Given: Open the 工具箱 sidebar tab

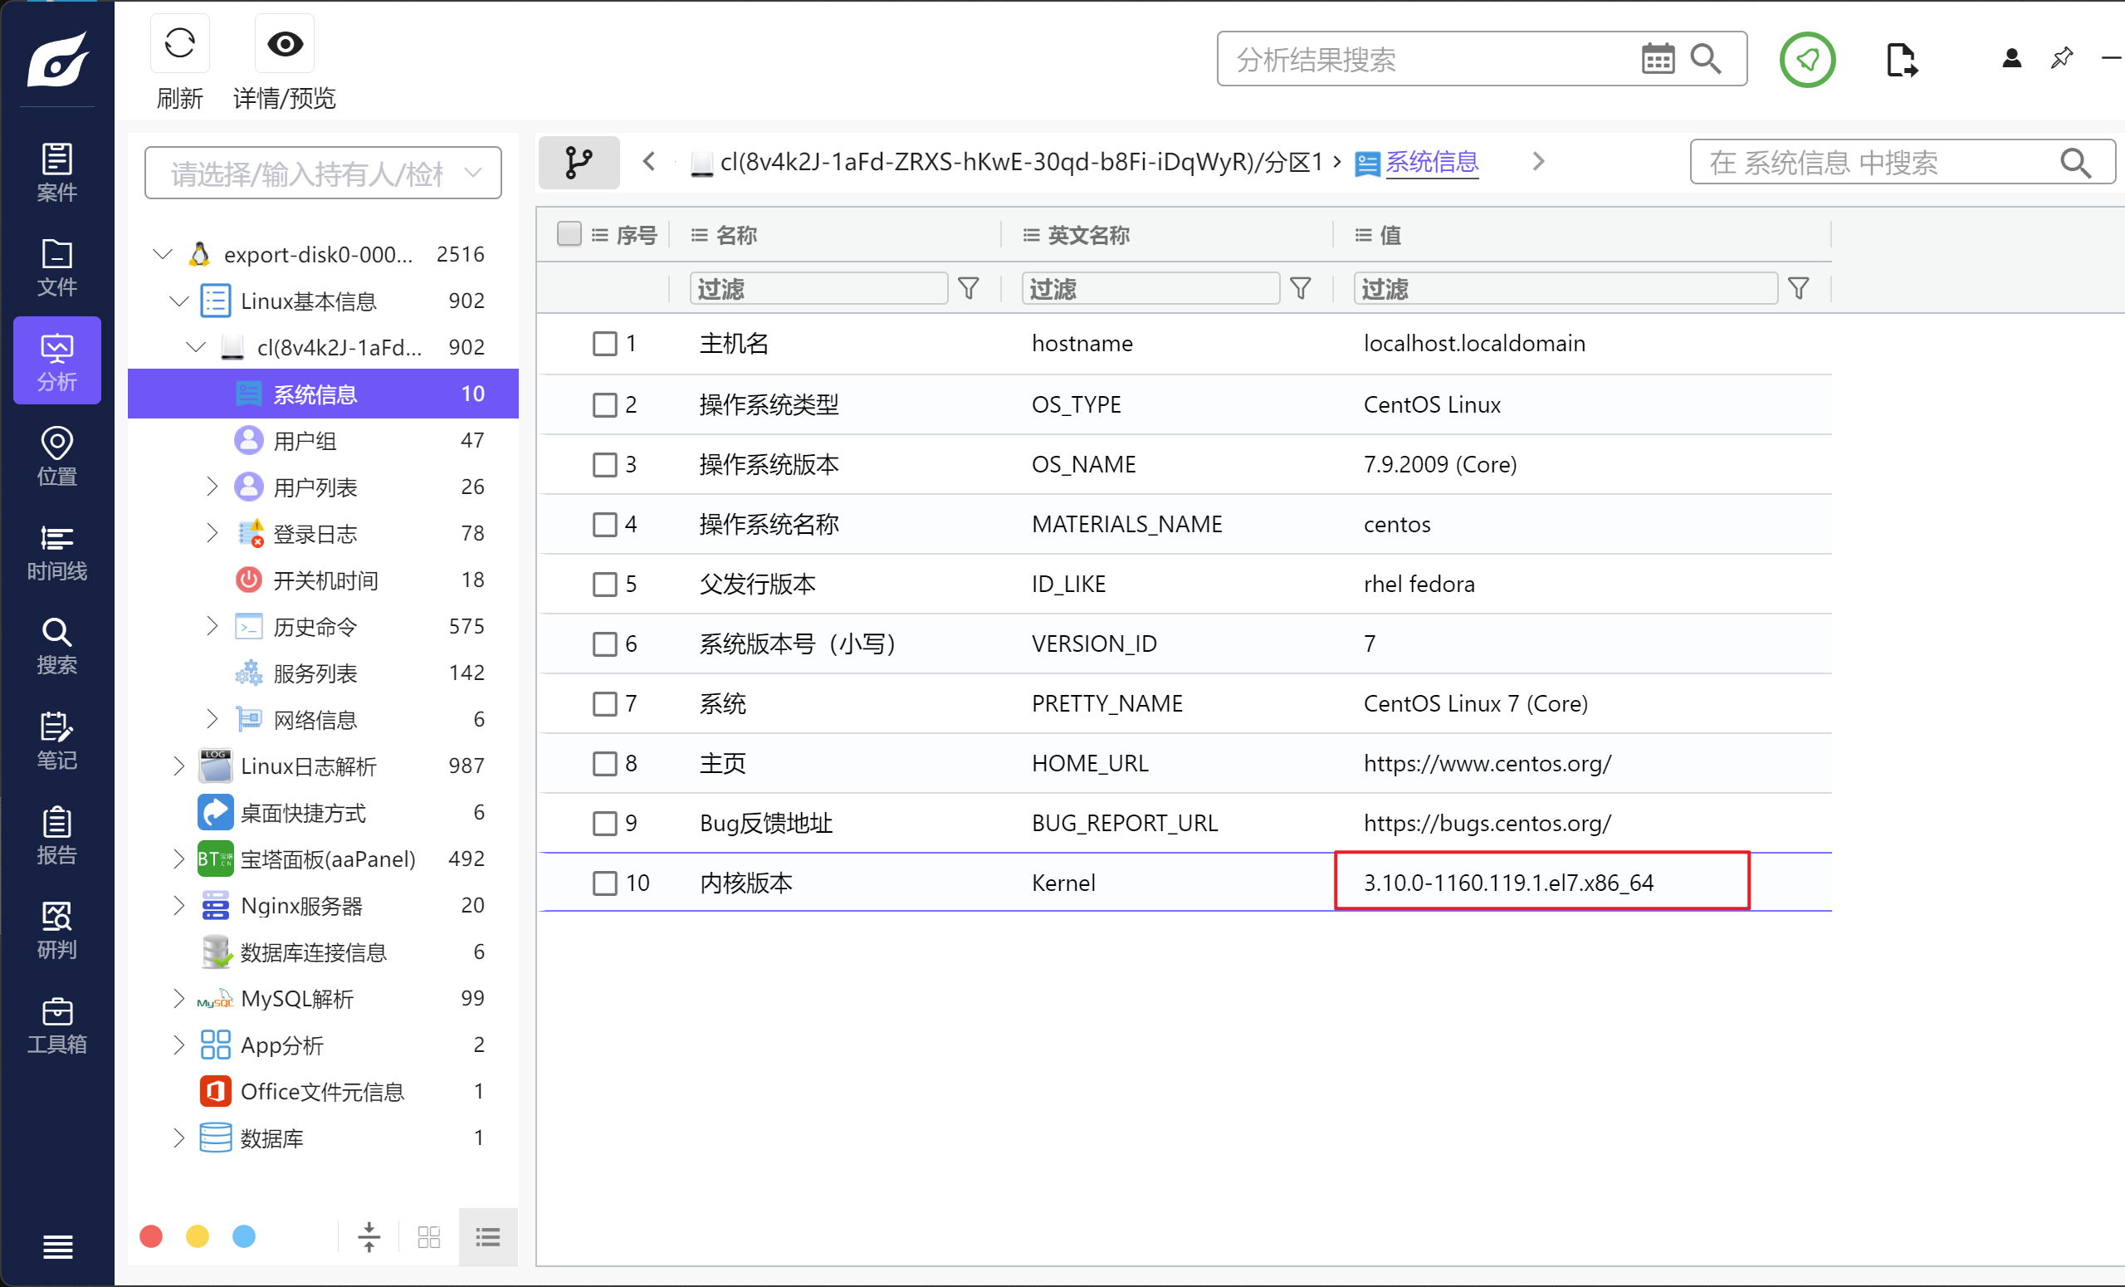Looking at the screenshot, I should click(x=57, y=1025).
